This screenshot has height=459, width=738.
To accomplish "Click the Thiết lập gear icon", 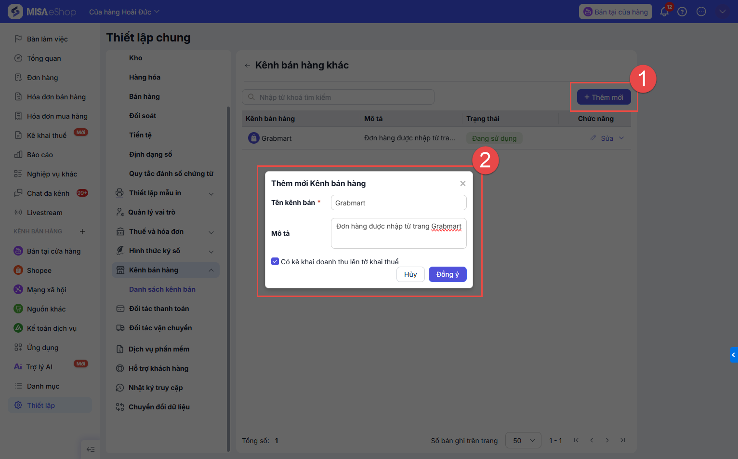I will [18, 405].
